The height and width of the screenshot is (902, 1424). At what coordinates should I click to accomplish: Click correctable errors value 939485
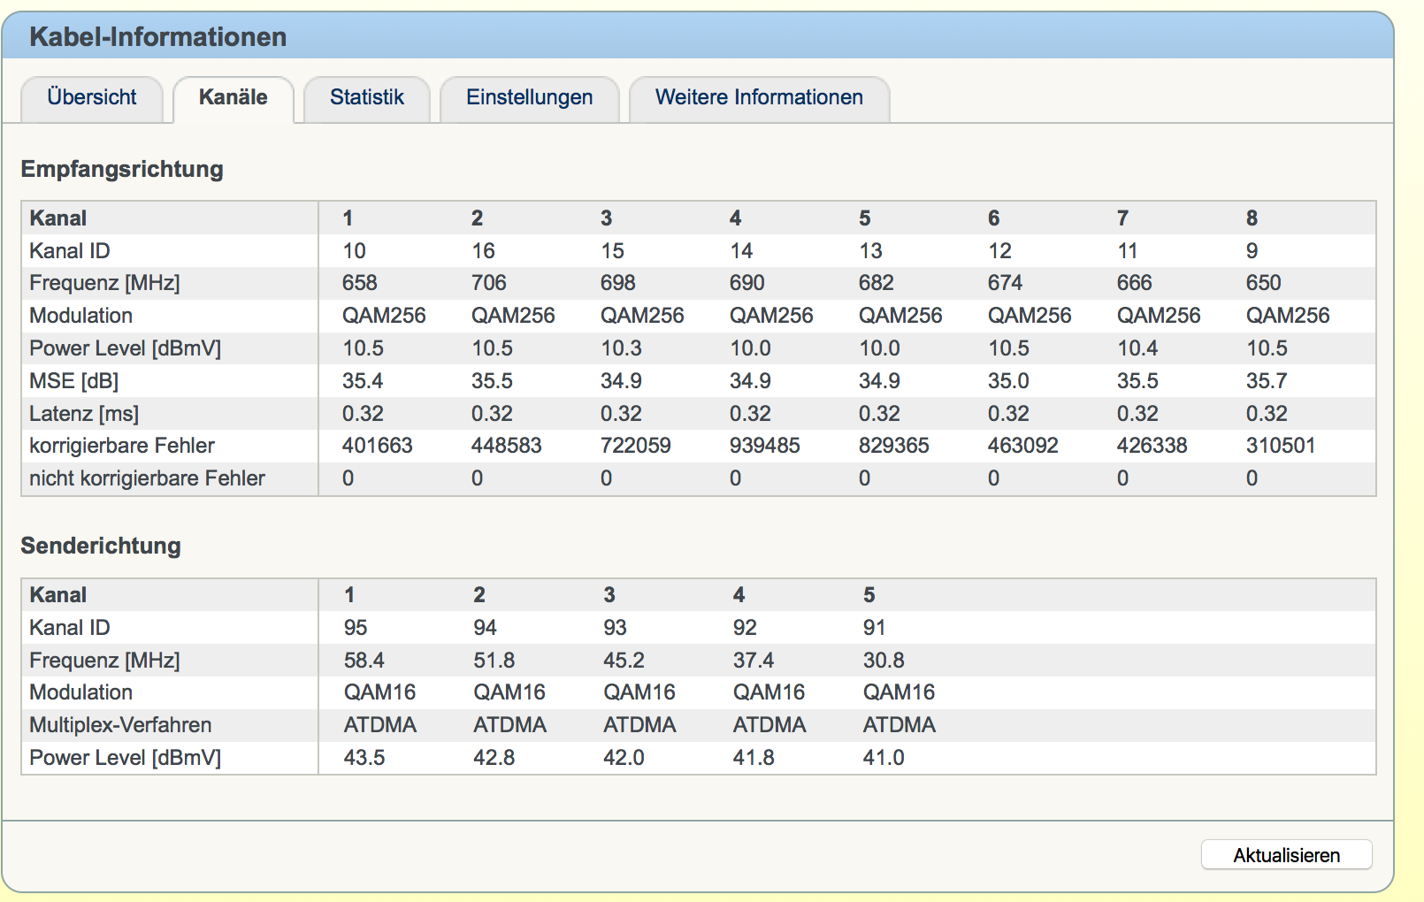tap(764, 446)
